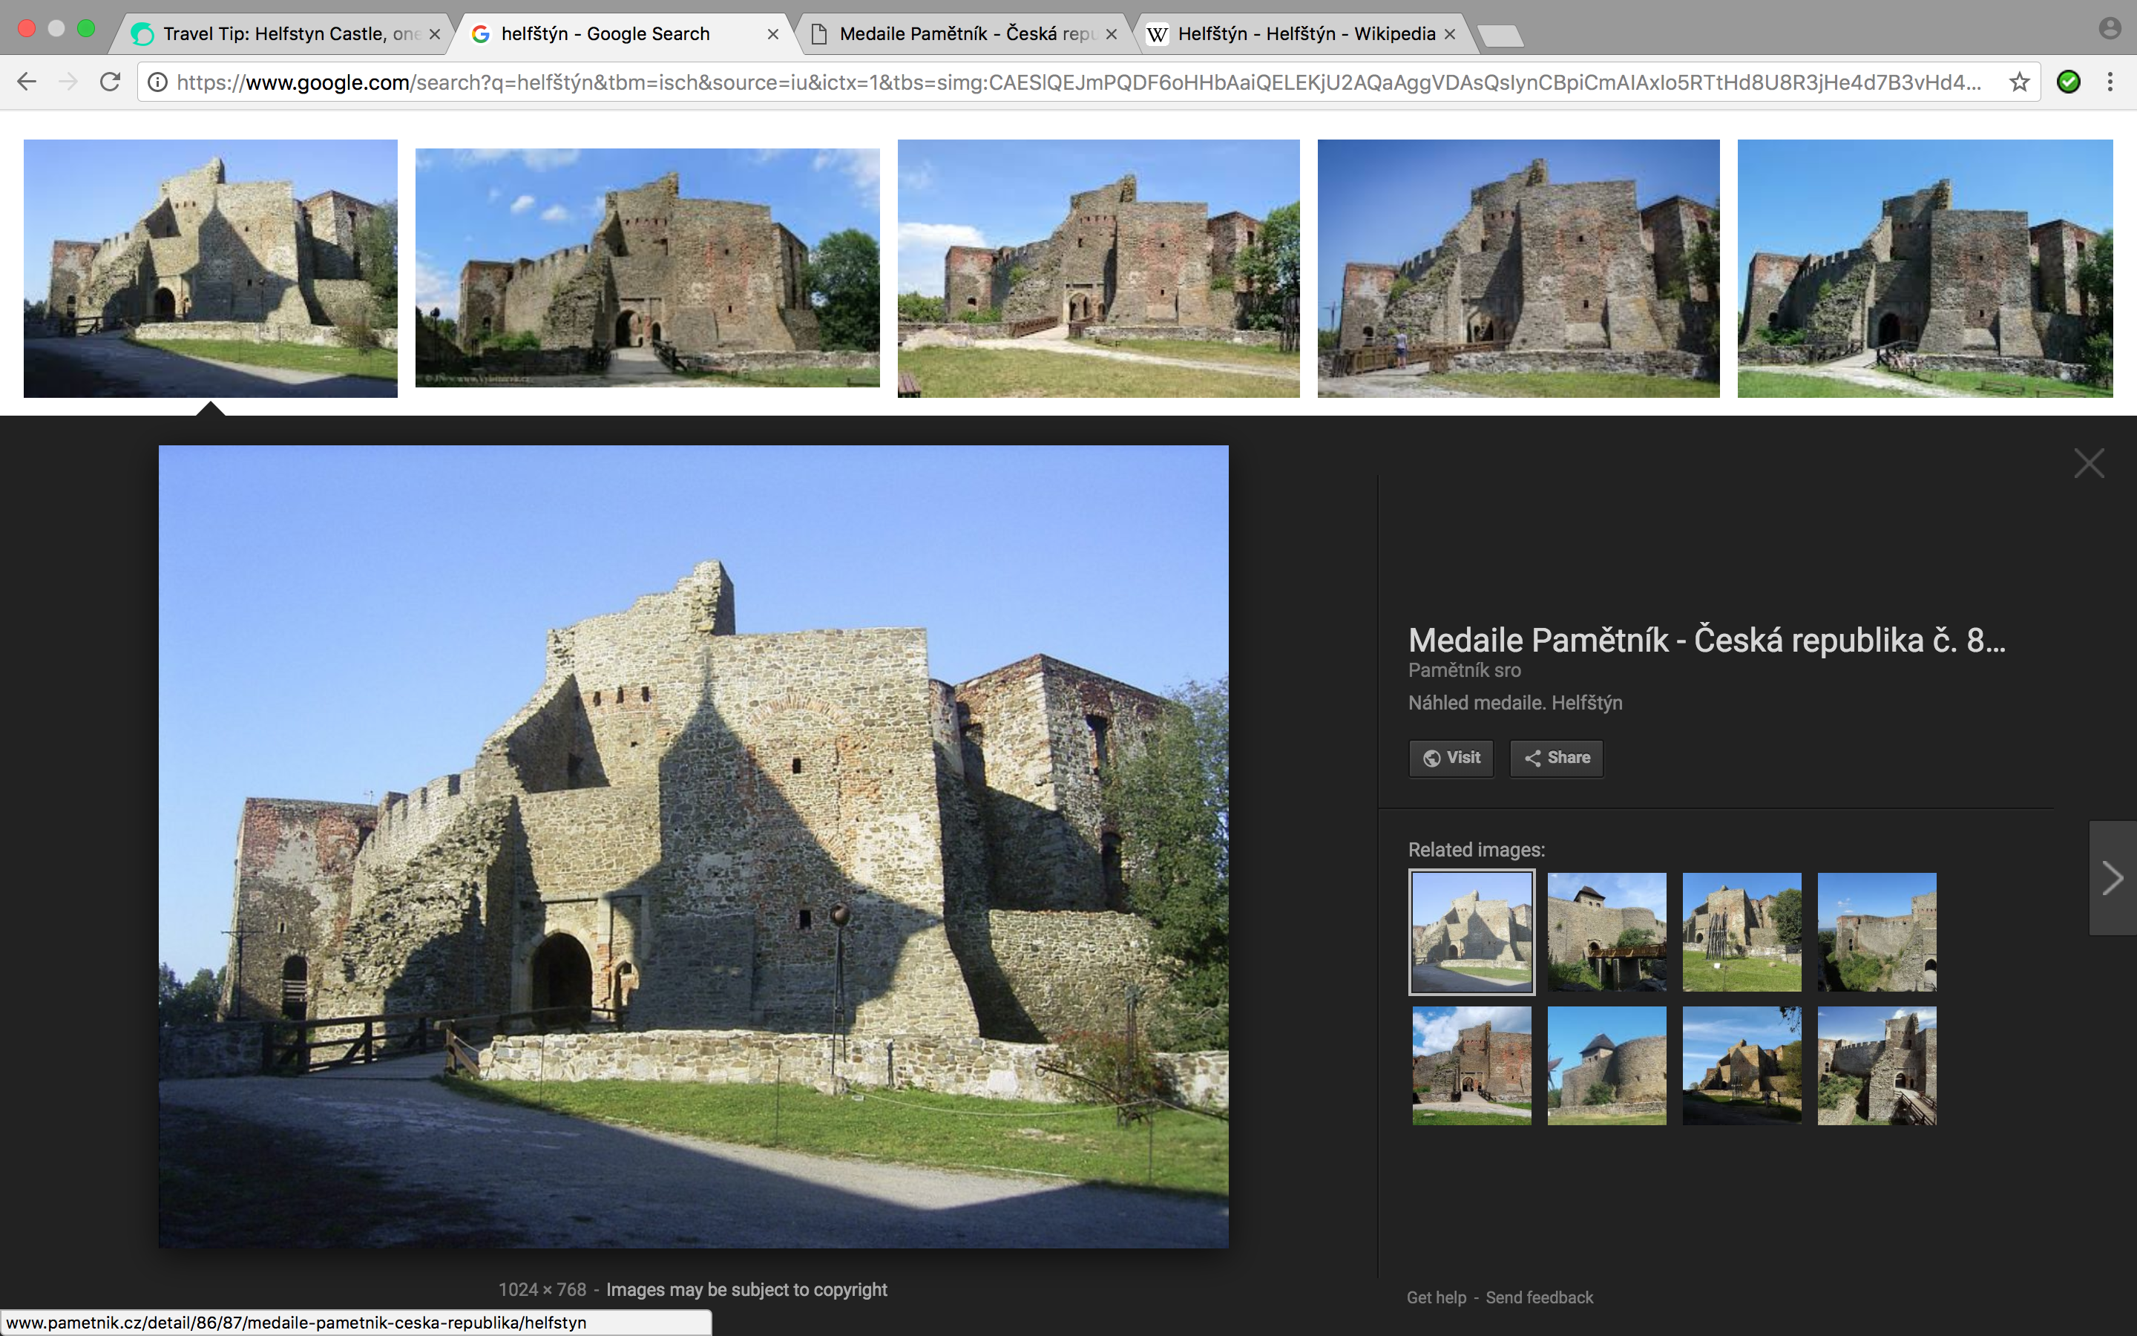Click the Pamětník sro source link

pos(1464,671)
